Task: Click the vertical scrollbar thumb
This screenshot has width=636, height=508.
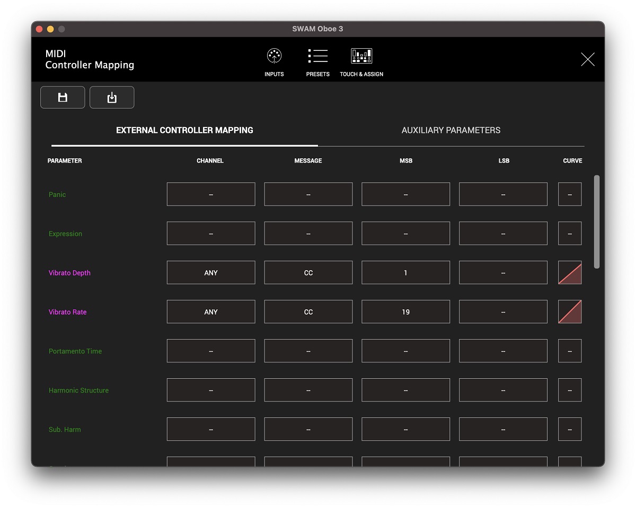Action: coord(597,221)
